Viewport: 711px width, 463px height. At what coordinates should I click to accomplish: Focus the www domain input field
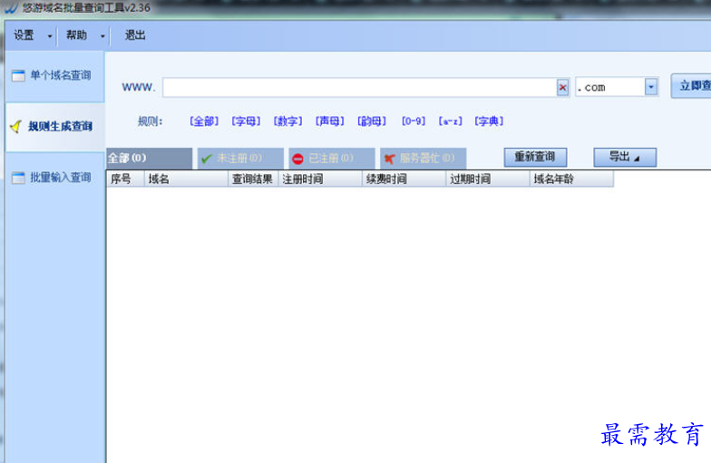[x=359, y=87]
